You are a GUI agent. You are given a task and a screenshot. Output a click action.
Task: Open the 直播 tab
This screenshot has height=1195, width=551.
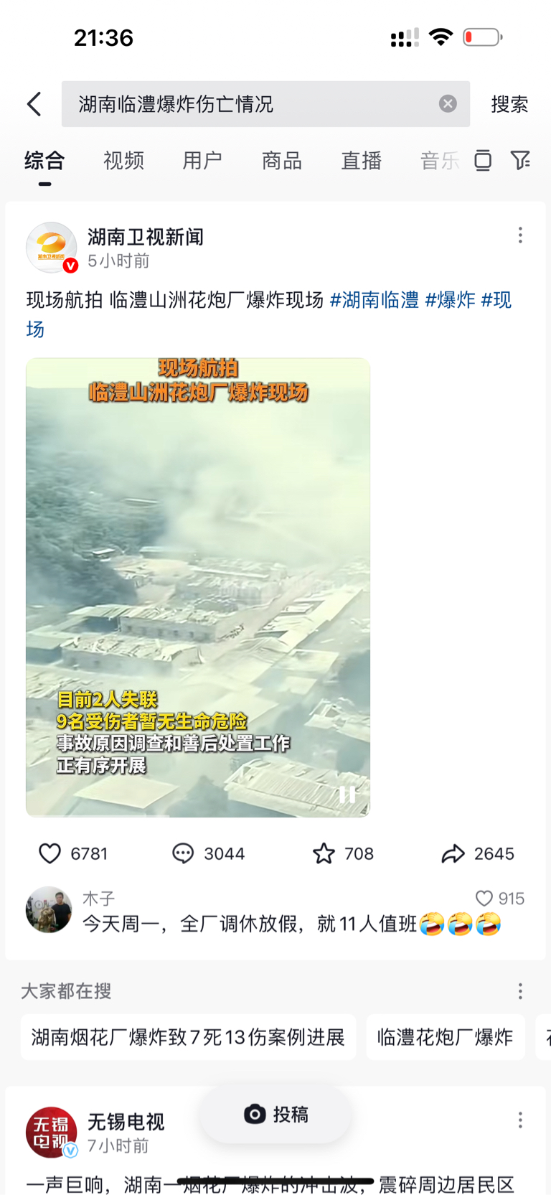361,160
